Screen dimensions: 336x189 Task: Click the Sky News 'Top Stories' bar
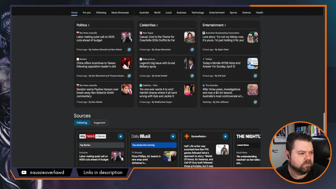tap(101, 145)
